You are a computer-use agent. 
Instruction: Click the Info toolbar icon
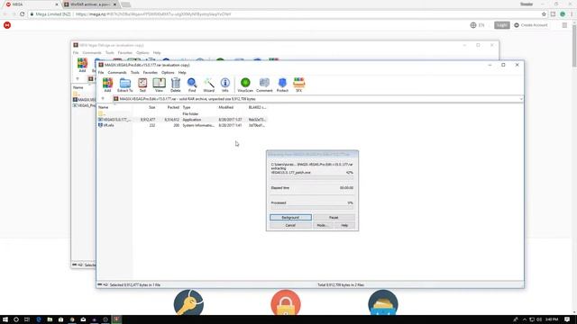(x=224, y=85)
